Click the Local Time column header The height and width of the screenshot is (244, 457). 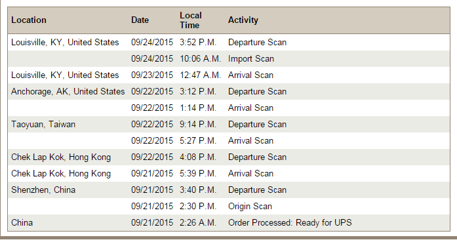point(191,20)
